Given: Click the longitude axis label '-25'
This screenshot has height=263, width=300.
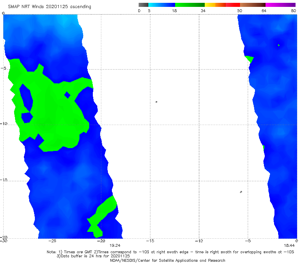Looking at the screenshot, I should coord(52,241).
